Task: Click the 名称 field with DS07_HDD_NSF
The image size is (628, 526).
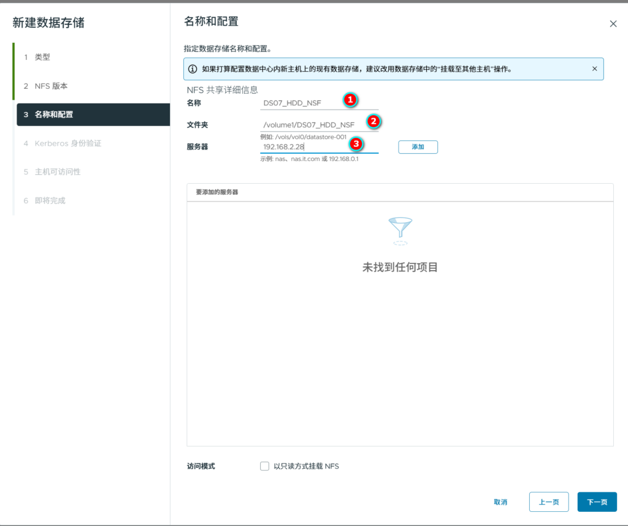Action: pyautogui.click(x=301, y=103)
